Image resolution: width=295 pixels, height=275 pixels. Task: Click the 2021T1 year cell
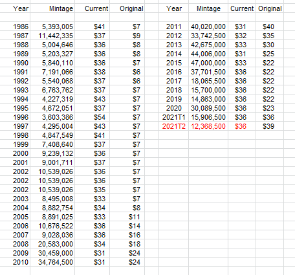[174, 117]
